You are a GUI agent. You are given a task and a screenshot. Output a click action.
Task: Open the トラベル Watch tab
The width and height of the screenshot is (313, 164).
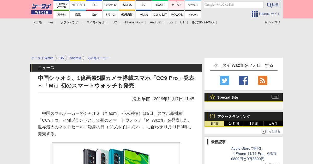coord(111,14)
